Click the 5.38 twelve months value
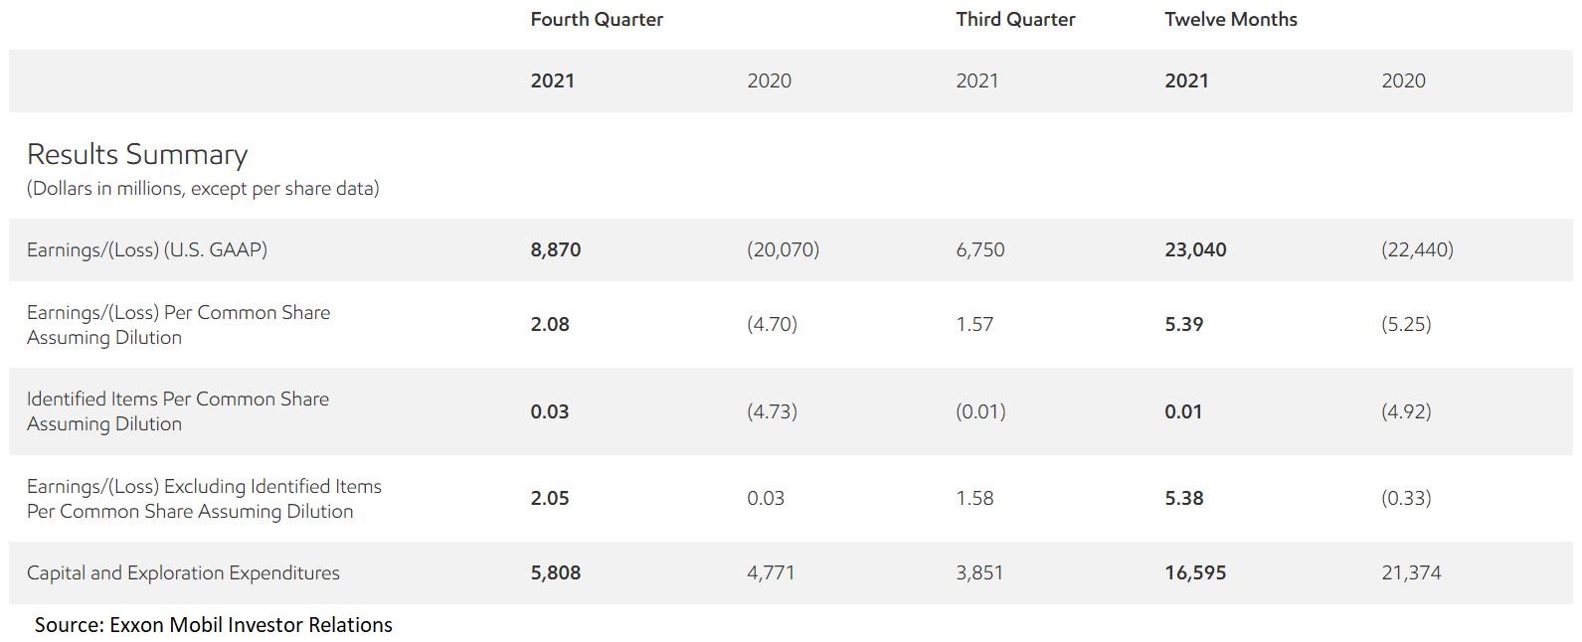Screen dimensions: 1582x642 (x=1184, y=498)
